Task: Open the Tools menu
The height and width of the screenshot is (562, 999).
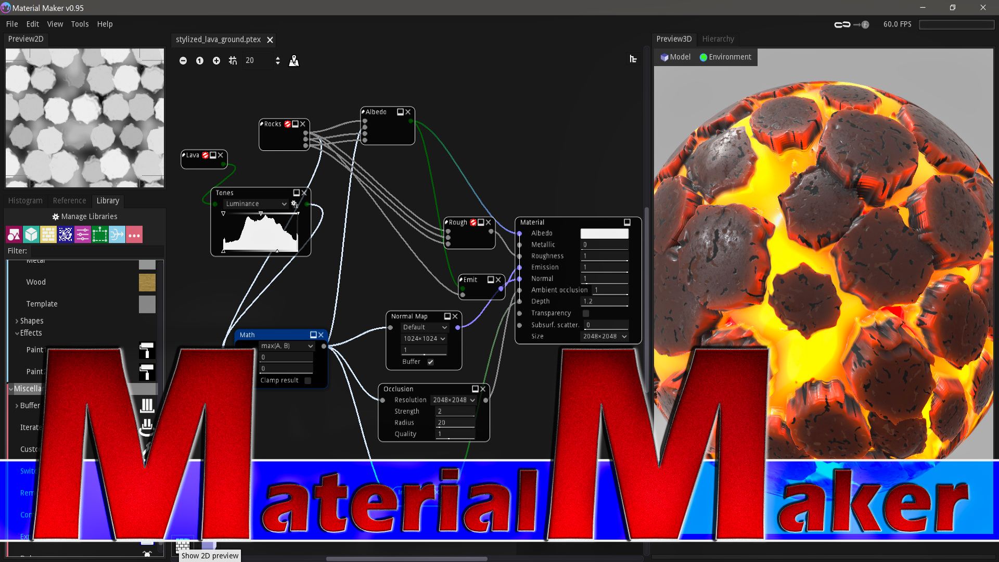Action: [80, 24]
